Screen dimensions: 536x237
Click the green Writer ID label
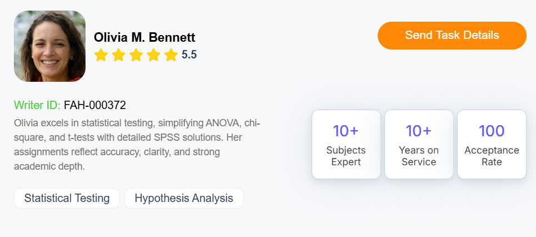(x=37, y=105)
